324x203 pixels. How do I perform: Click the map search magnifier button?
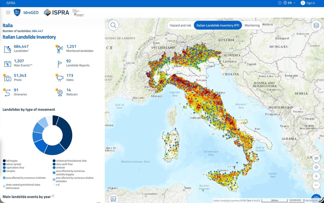click(x=113, y=25)
